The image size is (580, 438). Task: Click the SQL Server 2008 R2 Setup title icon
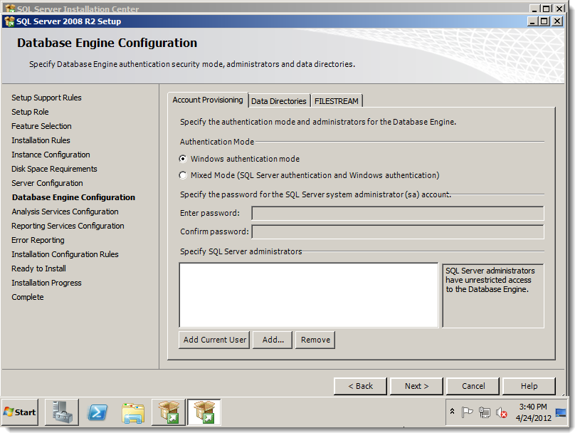tap(10, 21)
